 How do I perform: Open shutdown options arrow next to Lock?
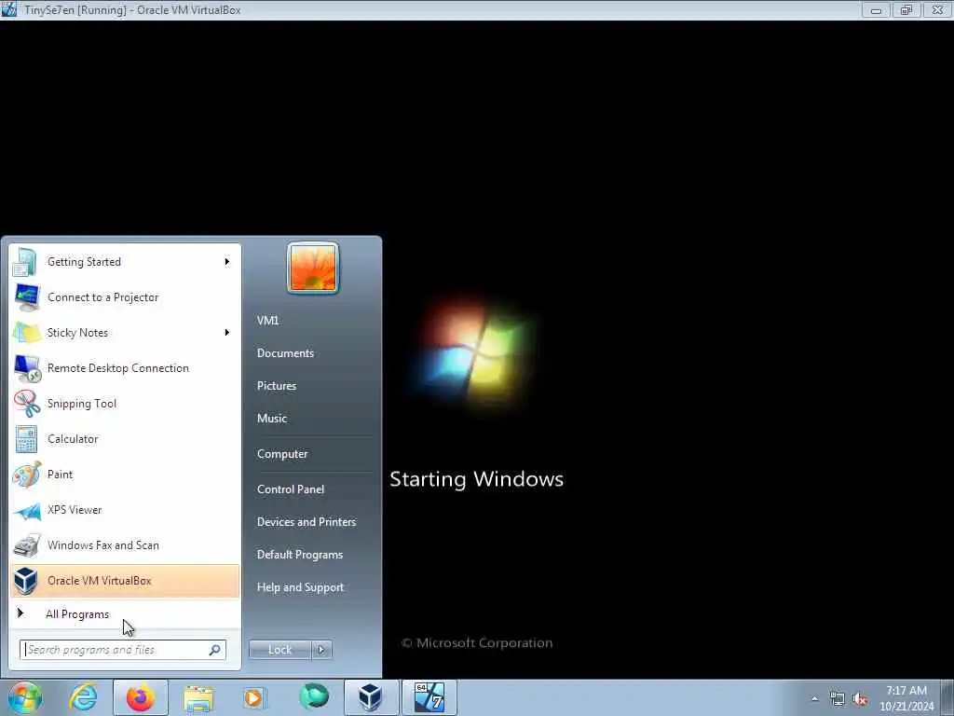(x=321, y=650)
